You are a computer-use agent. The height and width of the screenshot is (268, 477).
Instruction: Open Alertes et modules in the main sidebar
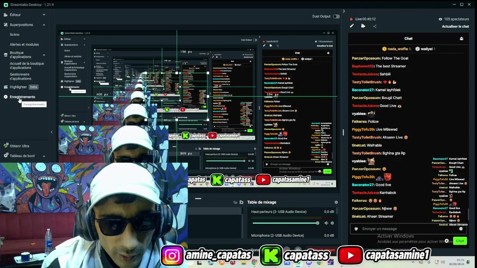pyautogui.click(x=24, y=45)
